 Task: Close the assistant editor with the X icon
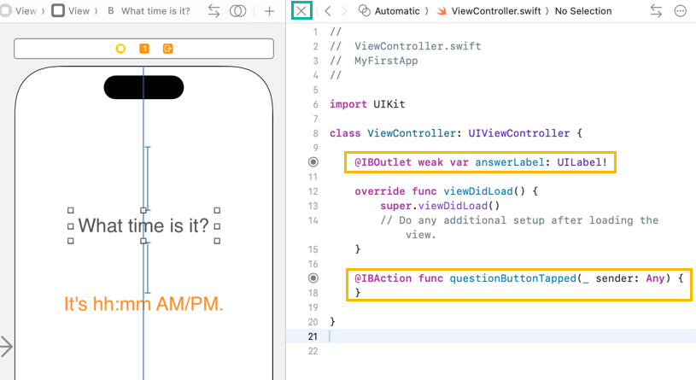click(x=301, y=11)
